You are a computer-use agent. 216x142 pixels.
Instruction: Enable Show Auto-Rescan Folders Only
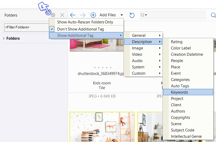[x=85, y=22]
